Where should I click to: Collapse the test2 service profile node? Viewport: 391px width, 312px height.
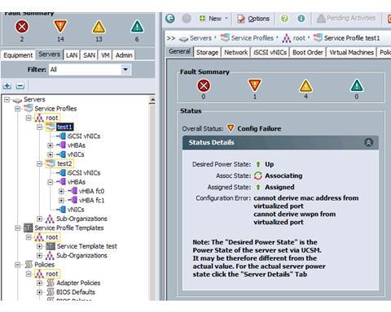pos(39,163)
